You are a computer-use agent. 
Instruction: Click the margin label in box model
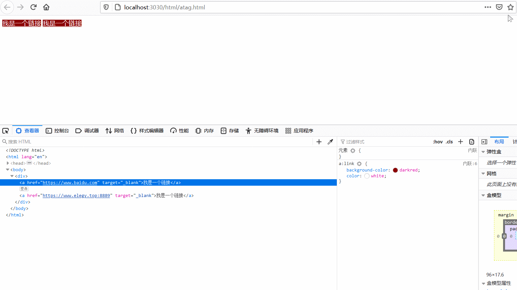[x=506, y=215]
